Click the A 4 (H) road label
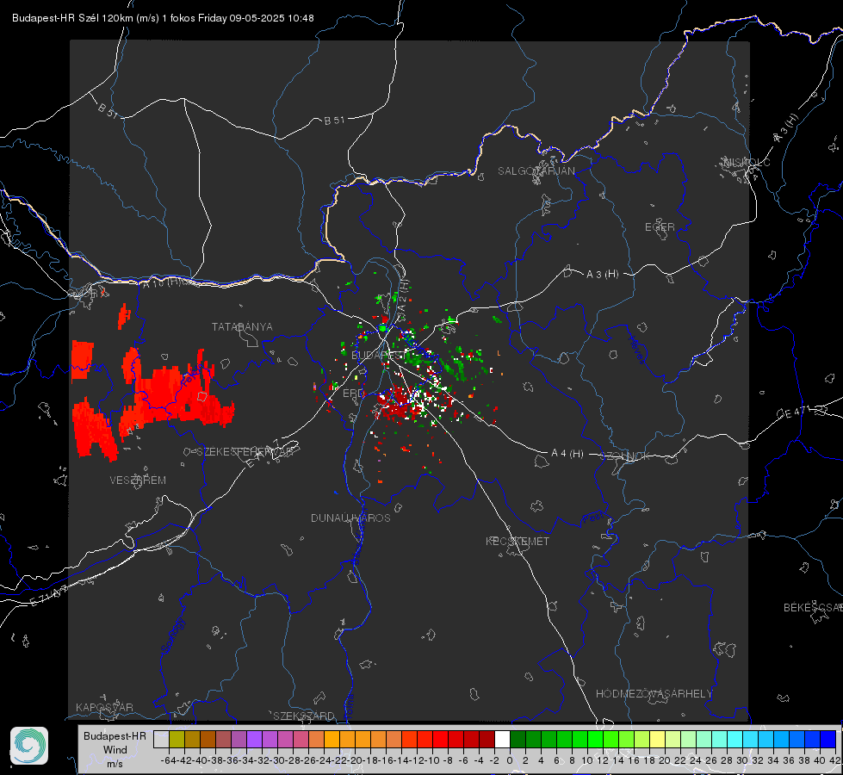The width and height of the screenshot is (843, 775). 567,454
